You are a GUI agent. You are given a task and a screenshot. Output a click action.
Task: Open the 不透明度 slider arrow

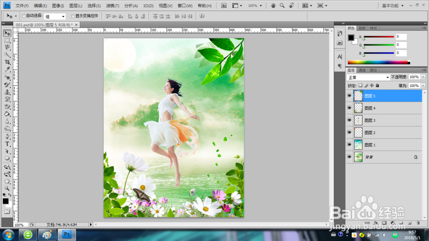(x=423, y=77)
